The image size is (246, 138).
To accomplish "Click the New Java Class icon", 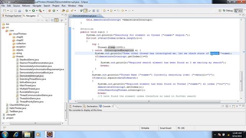I will [54, 11].
